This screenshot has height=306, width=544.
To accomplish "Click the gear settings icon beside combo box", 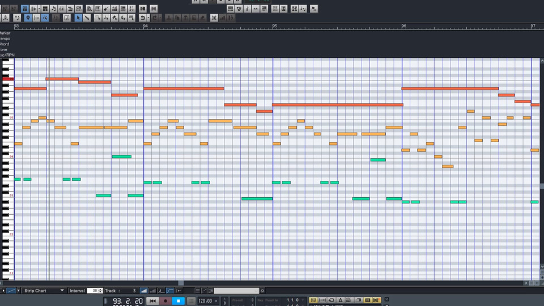I will click(x=262, y=291).
